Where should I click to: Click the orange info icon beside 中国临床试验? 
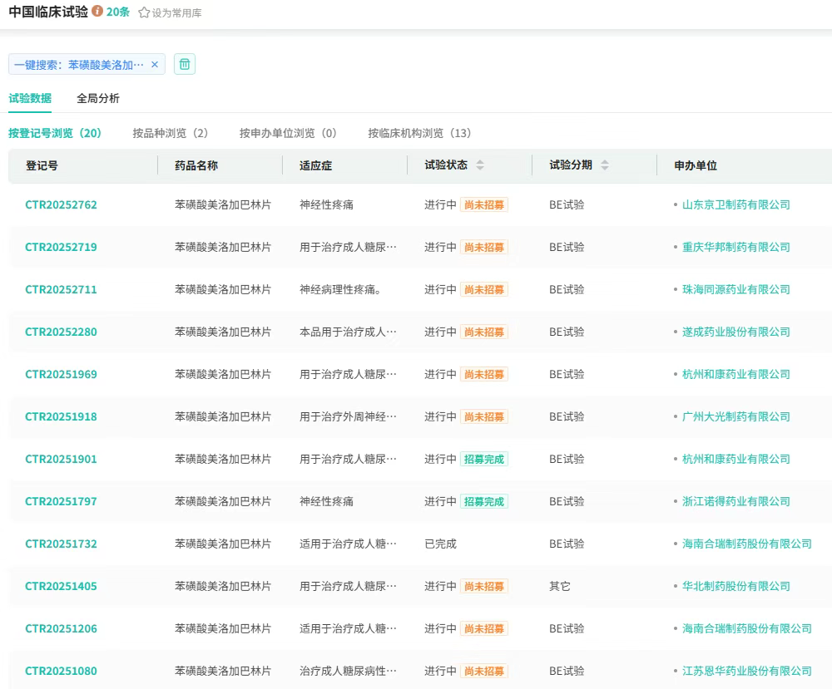click(x=97, y=12)
